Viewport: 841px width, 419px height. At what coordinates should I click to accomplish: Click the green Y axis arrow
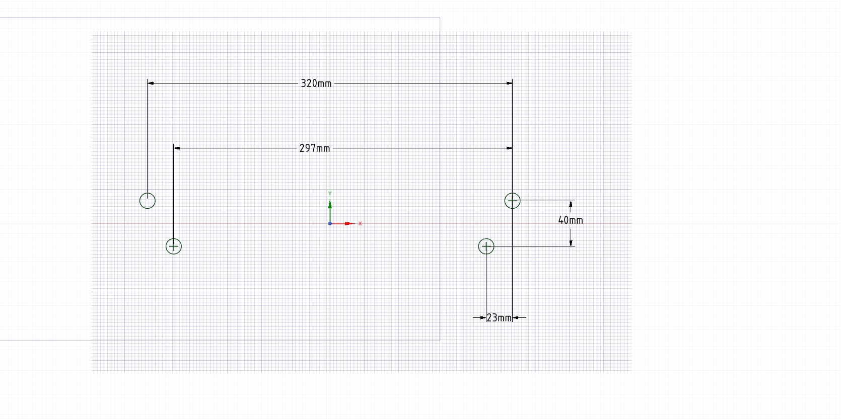click(330, 204)
